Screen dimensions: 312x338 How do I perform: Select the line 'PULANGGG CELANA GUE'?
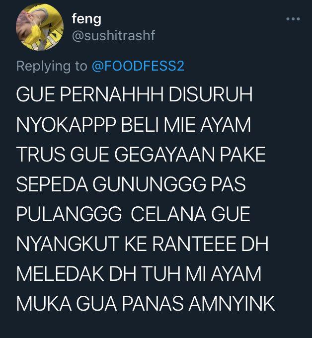(133, 214)
